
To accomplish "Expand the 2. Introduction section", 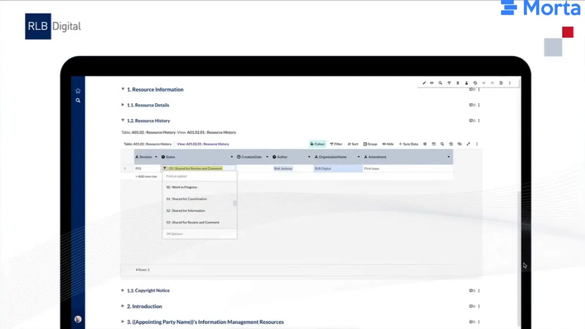I will tap(123, 306).
